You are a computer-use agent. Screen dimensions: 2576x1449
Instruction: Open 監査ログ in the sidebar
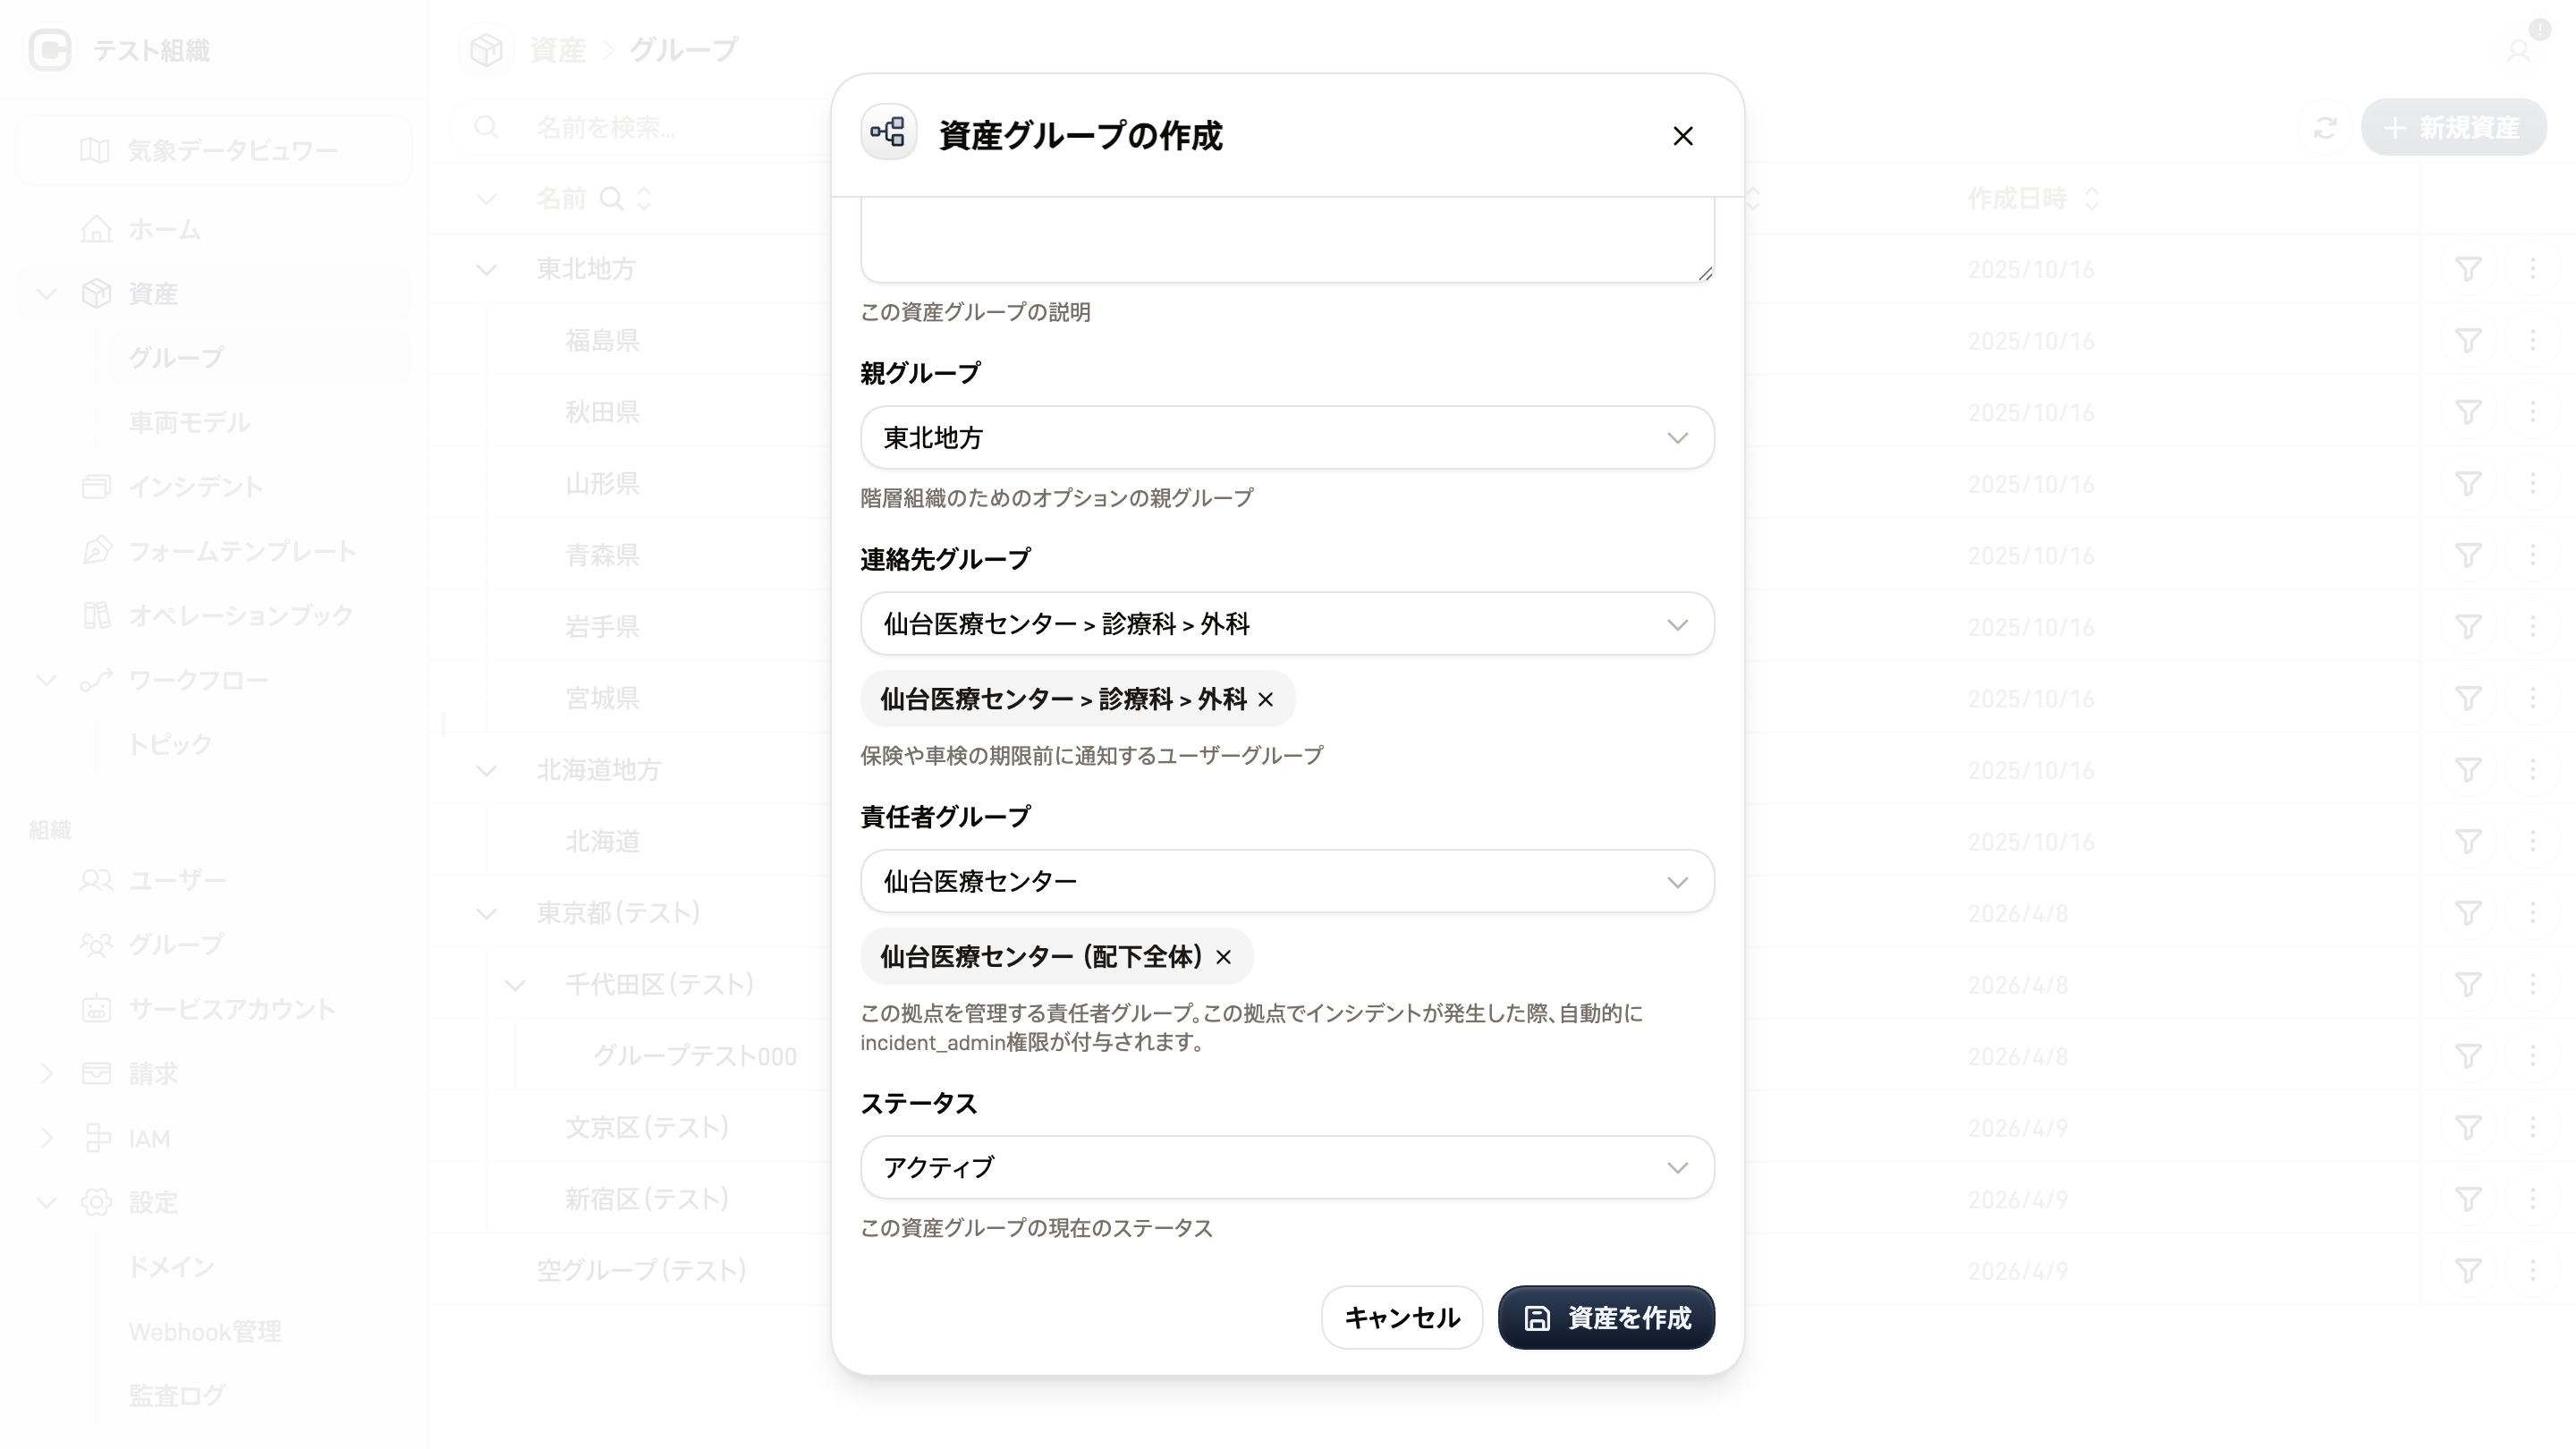coord(177,1396)
